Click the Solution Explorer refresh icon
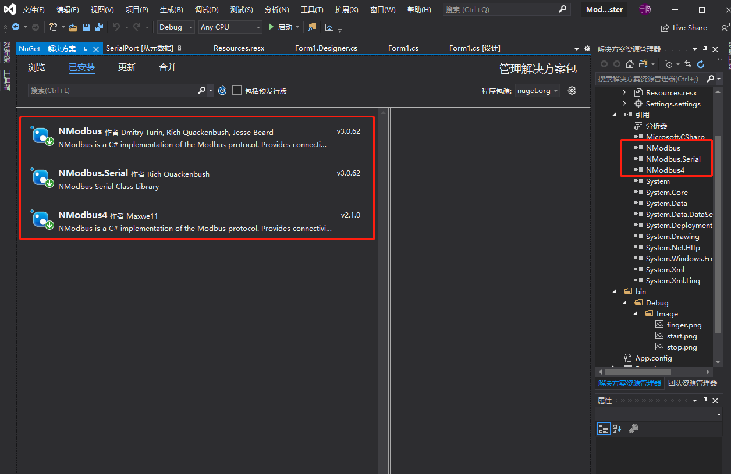The height and width of the screenshot is (474, 731). point(701,64)
